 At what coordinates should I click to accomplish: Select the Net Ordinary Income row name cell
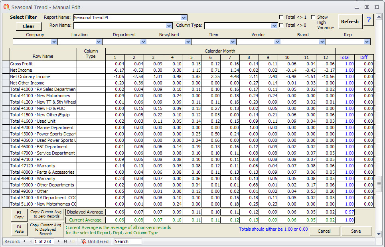43,76
